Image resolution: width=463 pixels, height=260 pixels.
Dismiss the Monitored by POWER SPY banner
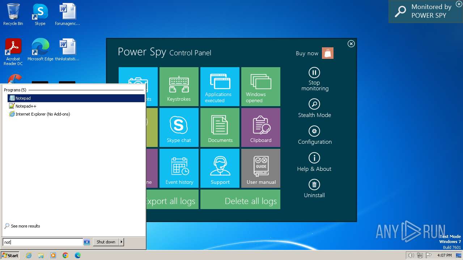[x=459, y=4]
